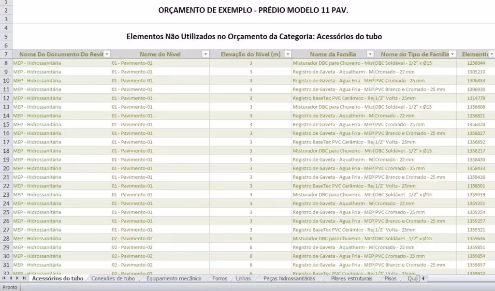
Task: Select cell with element ID 1356821
Action: click(x=476, y=116)
